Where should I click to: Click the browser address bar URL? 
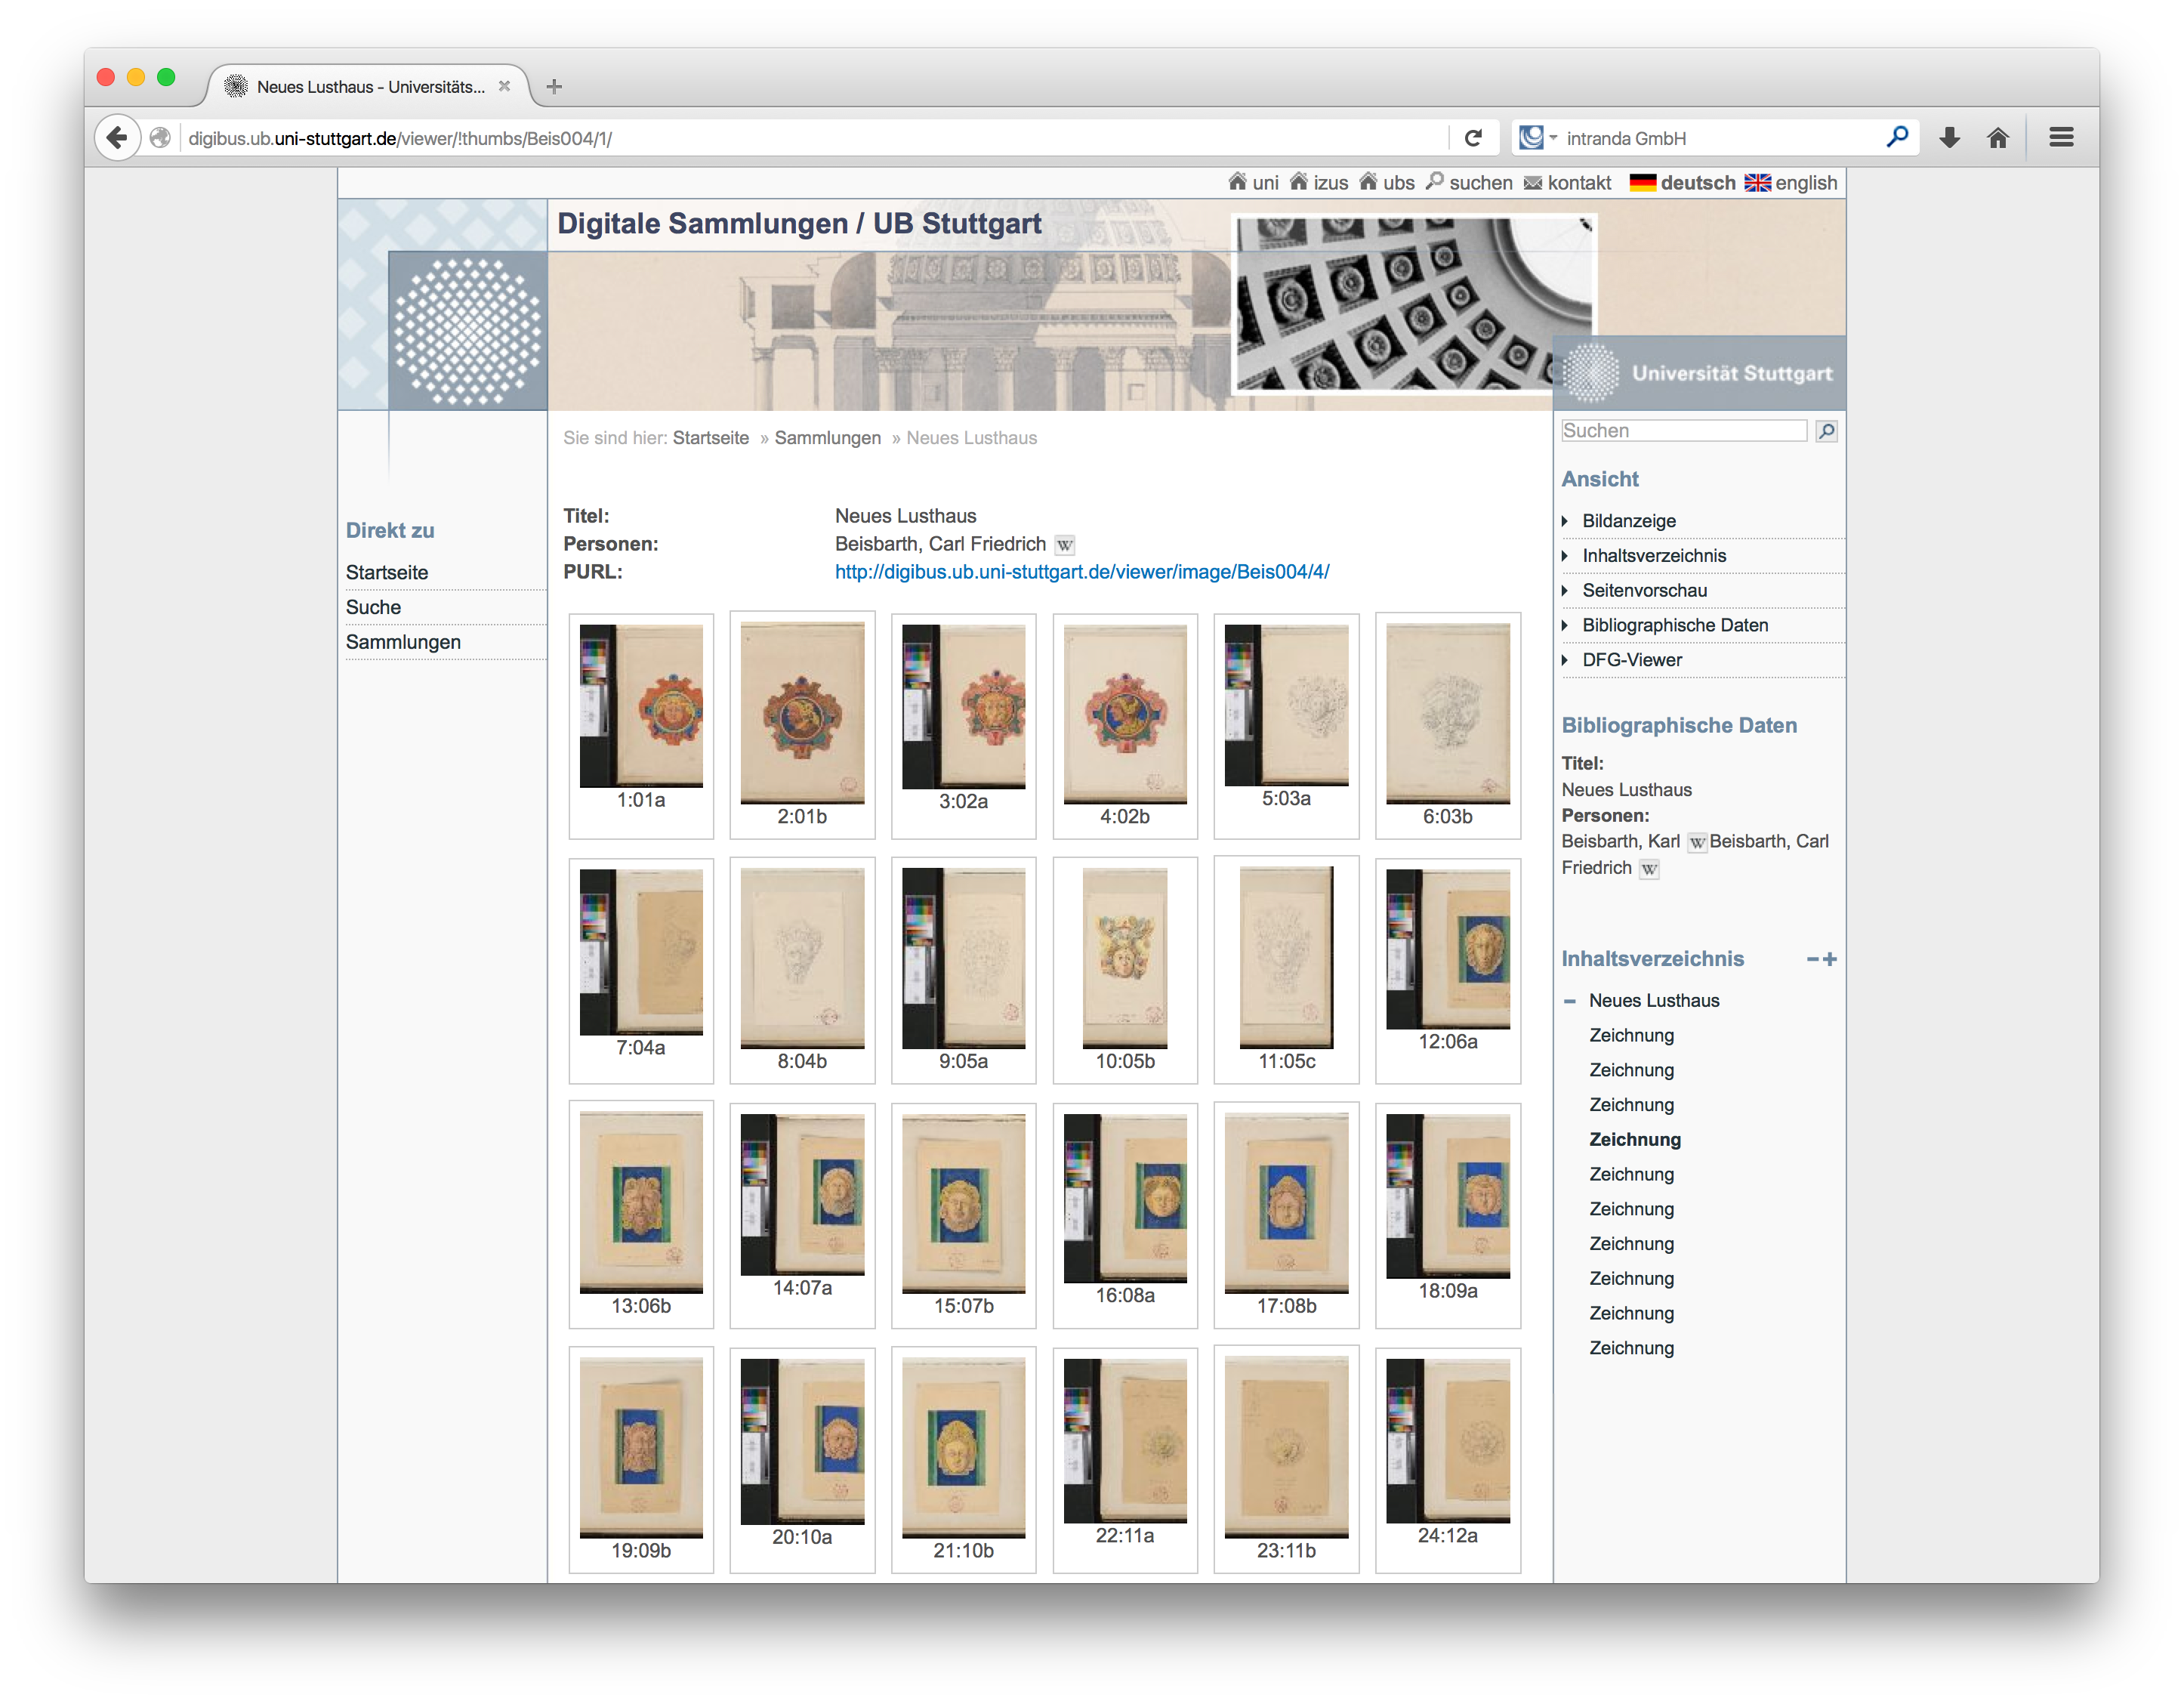(x=400, y=139)
